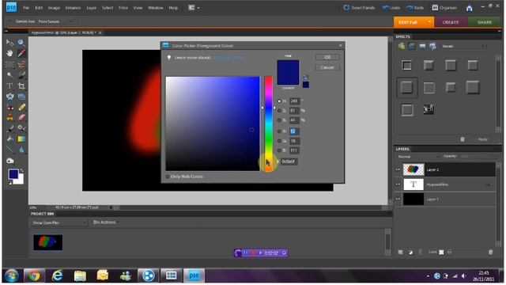Select the Eyedropper tool
Viewport: 506px width, 285px height.
coord(21,53)
